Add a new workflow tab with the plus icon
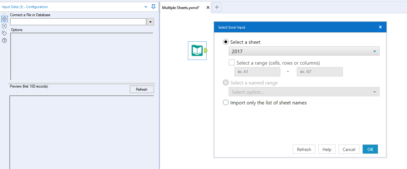The image size is (407, 169). pyautogui.click(x=217, y=7)
